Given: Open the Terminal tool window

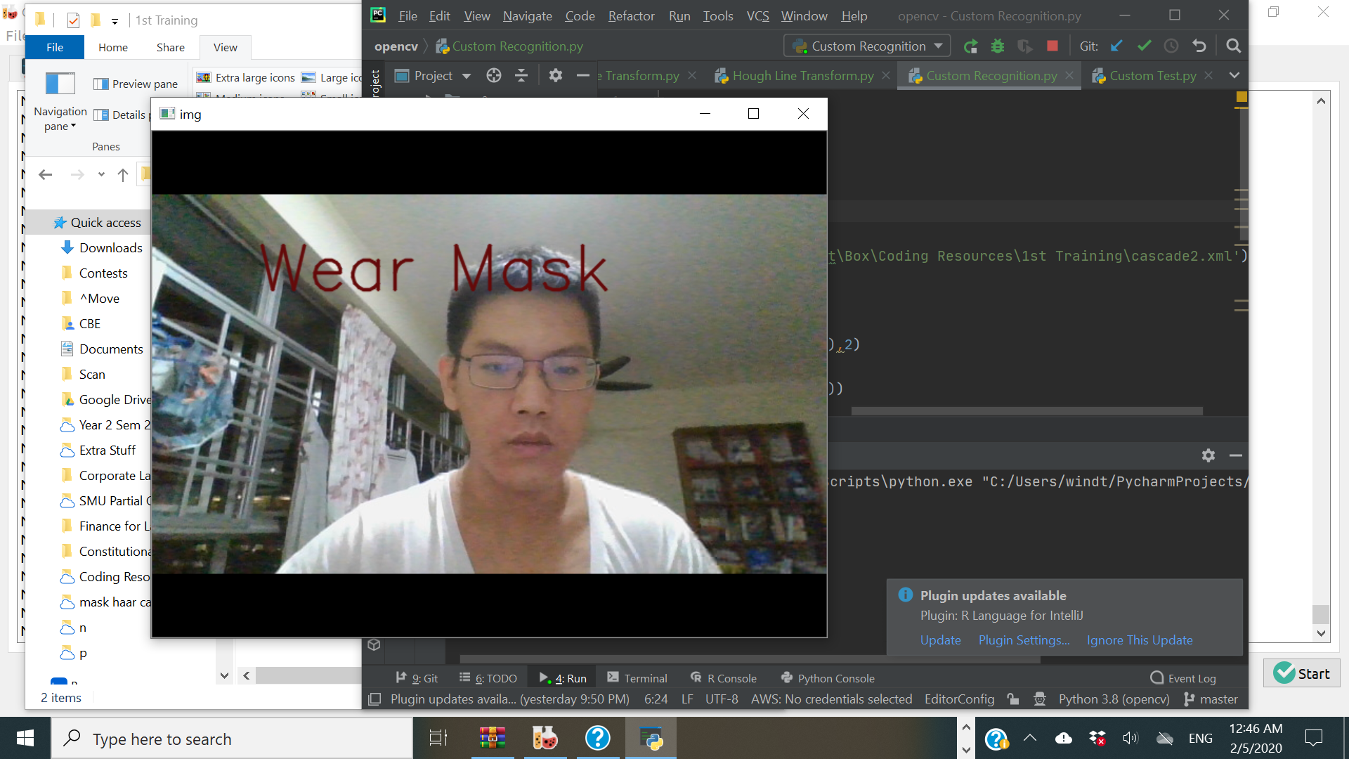Looking at the screenshot, I should pyautogui.click(x=637, y=678).
